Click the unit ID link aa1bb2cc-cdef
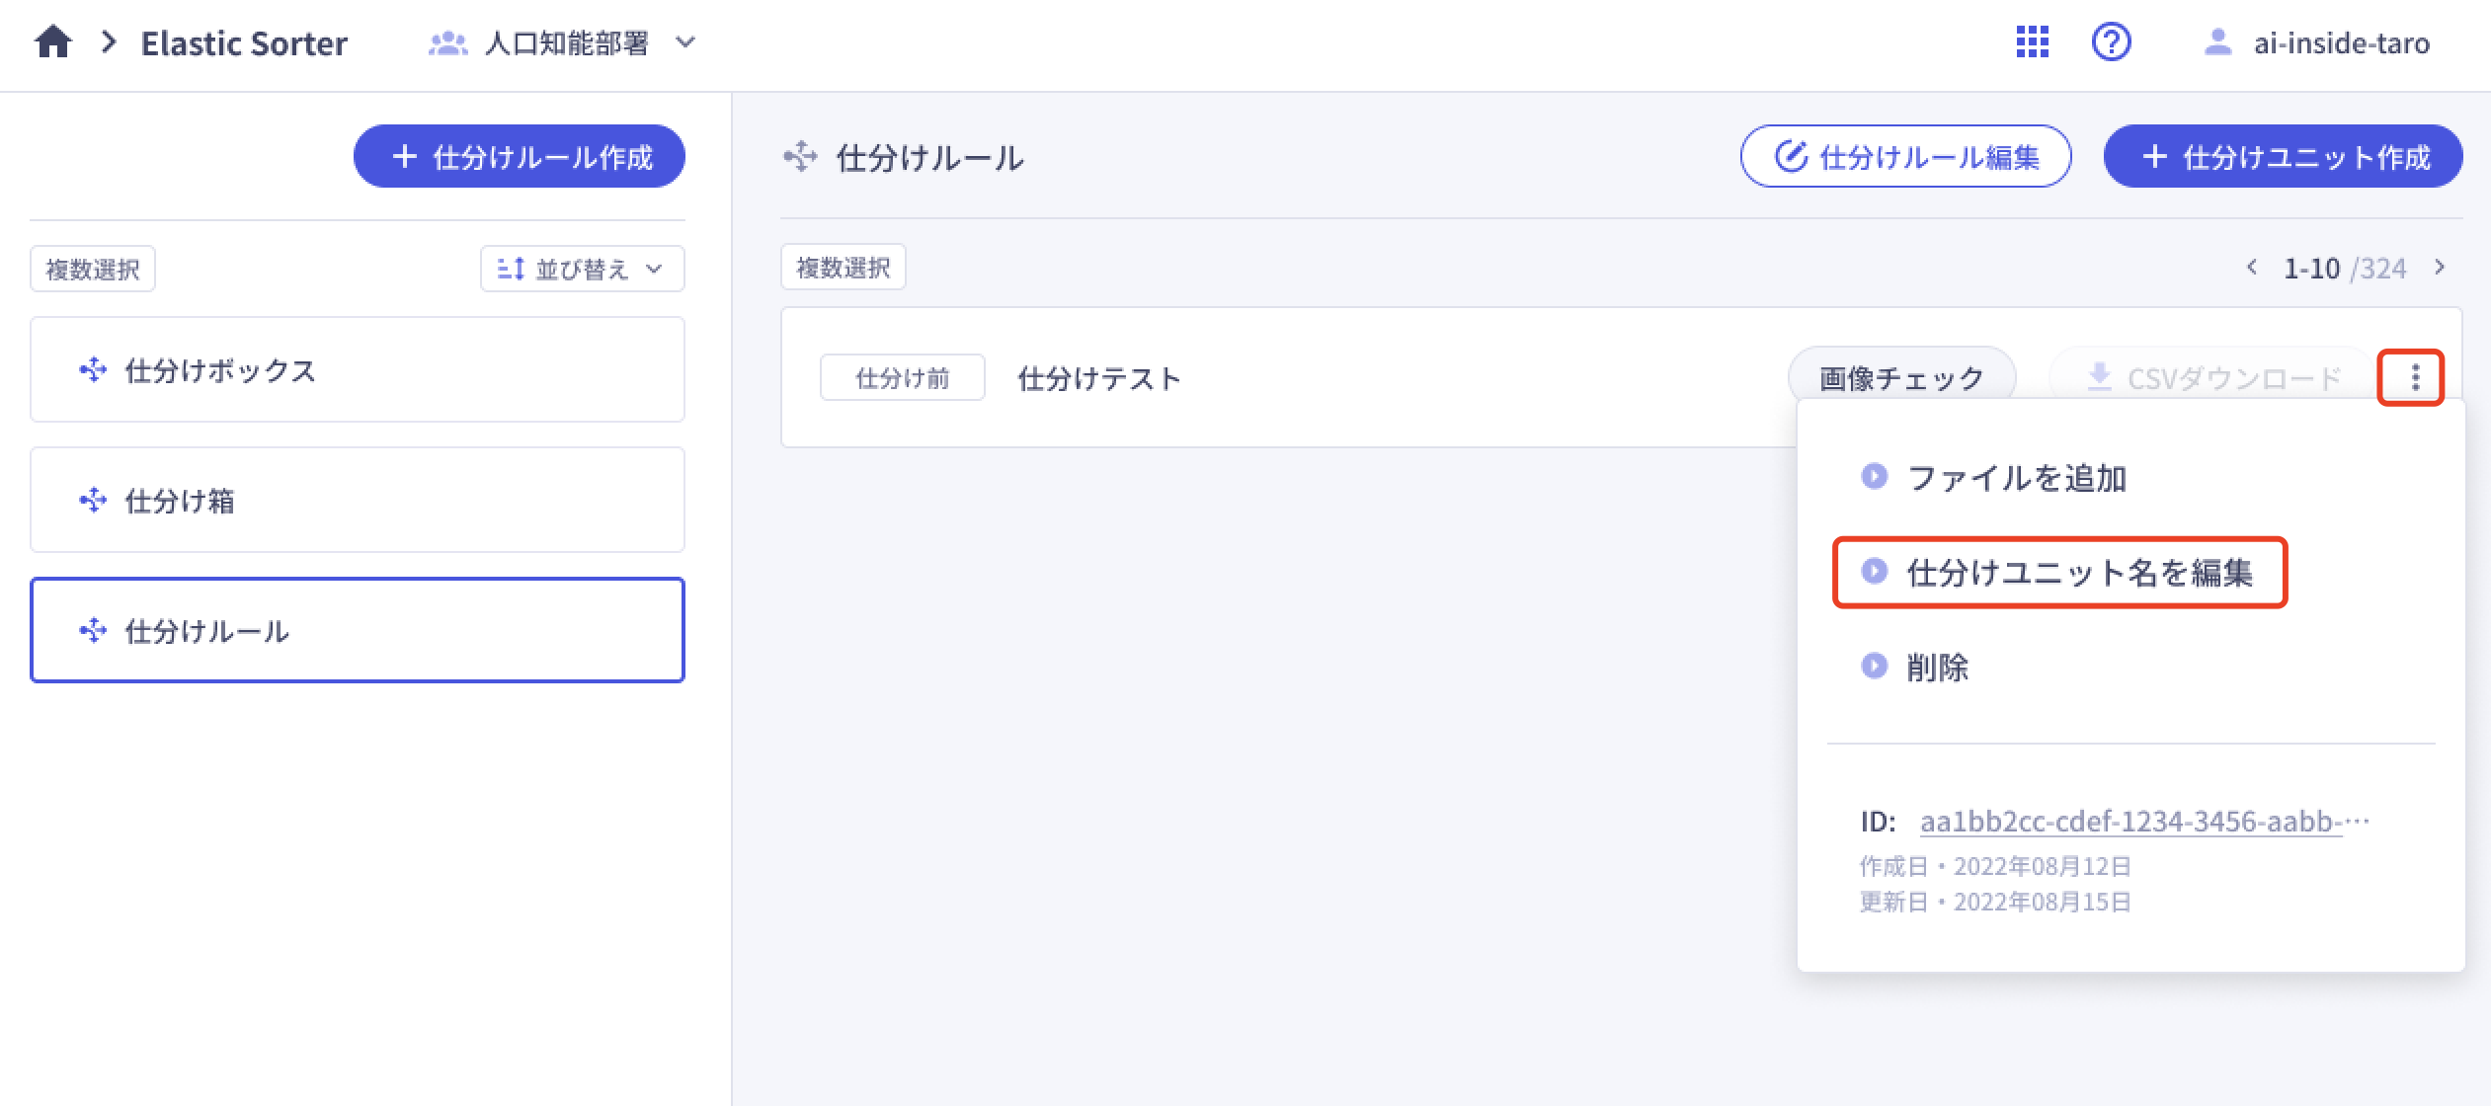Image resolution: width=2491 pixels, height=1106 pixels. [2143, 821]
